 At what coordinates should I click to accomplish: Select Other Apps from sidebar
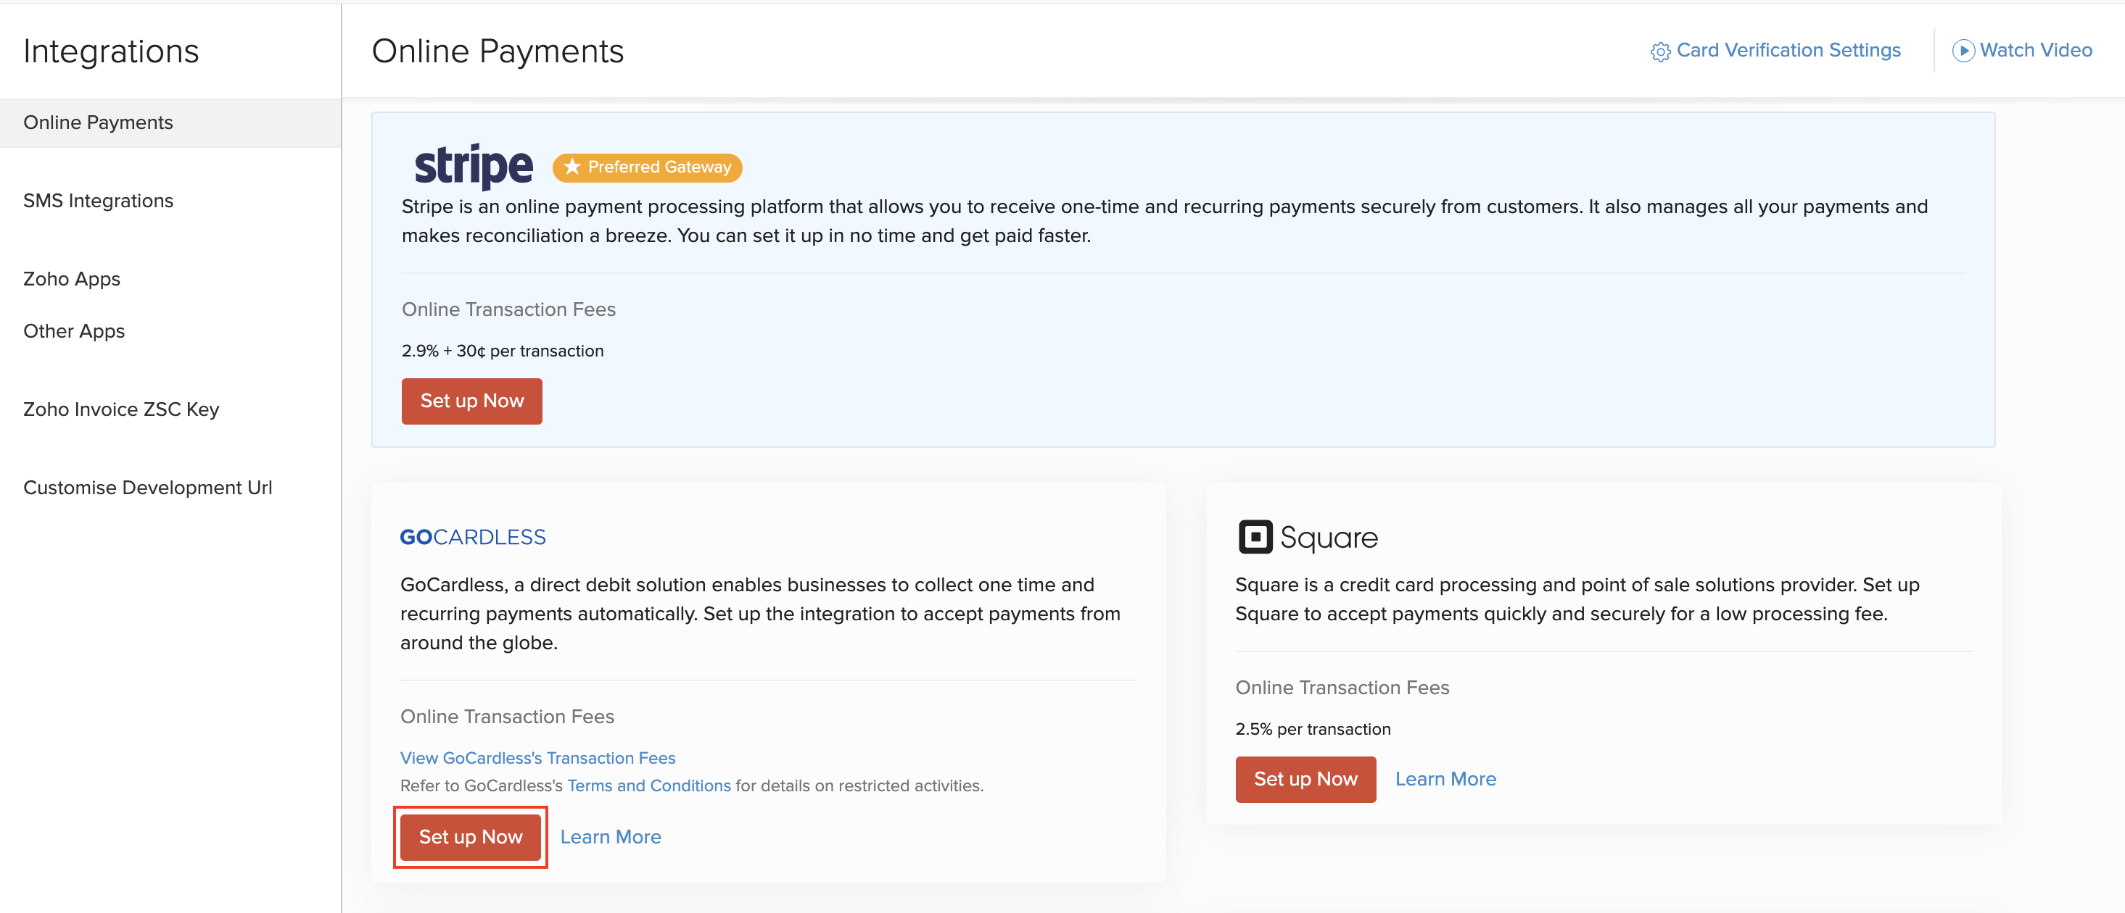click(x=73, y=330)
